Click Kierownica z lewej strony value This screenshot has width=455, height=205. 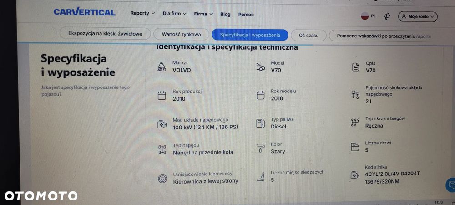206,181
